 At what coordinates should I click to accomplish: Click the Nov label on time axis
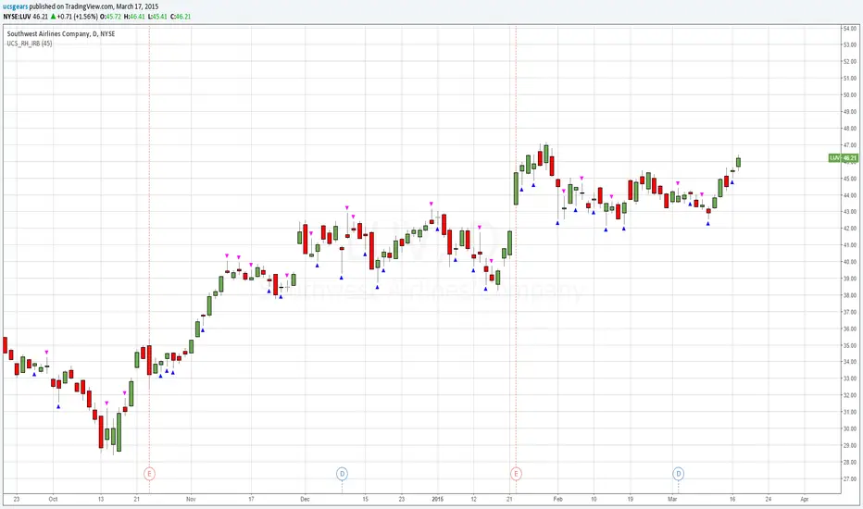click(191, 499)
